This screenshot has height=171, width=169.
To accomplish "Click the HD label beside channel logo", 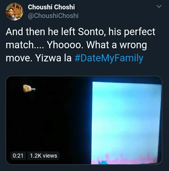I will coord(33,89).
